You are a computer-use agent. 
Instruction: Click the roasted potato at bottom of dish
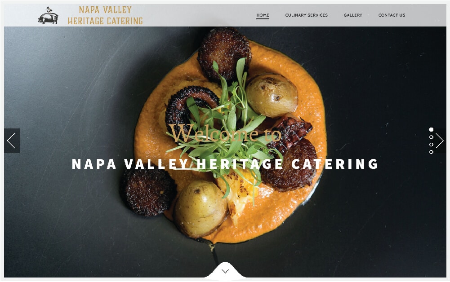pos(200,208)
